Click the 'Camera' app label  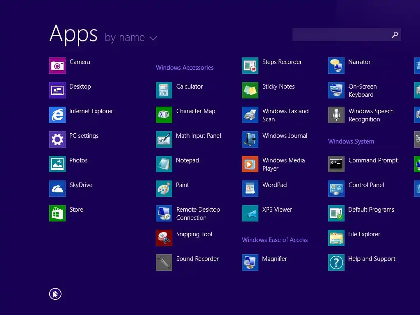point(80,62)
